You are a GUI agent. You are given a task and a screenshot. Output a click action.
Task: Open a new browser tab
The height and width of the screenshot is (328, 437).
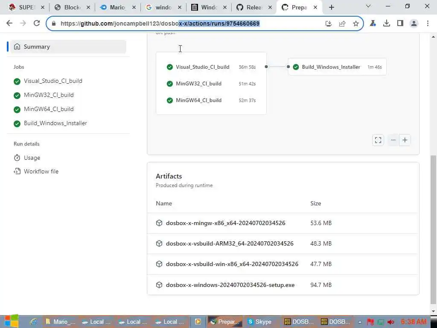click(331, 8)
